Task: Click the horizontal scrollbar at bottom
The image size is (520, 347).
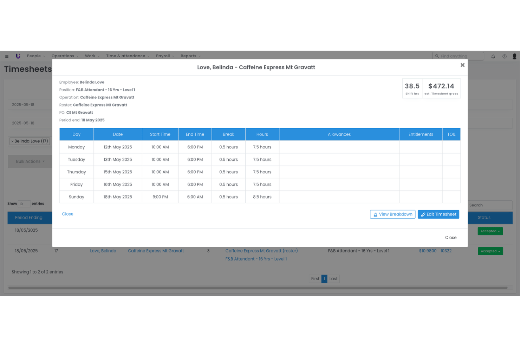Action: 258,288
